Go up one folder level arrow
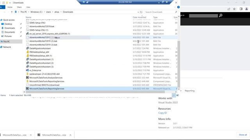Screen dimensions: 250x140 point(12,12)
